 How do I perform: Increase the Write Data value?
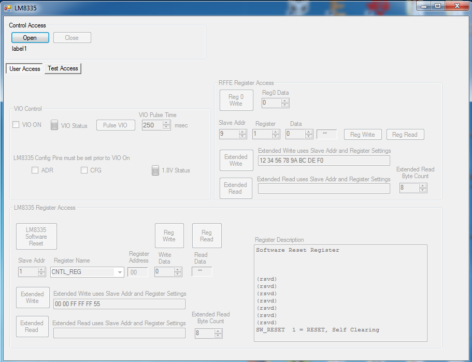(178, 270)
